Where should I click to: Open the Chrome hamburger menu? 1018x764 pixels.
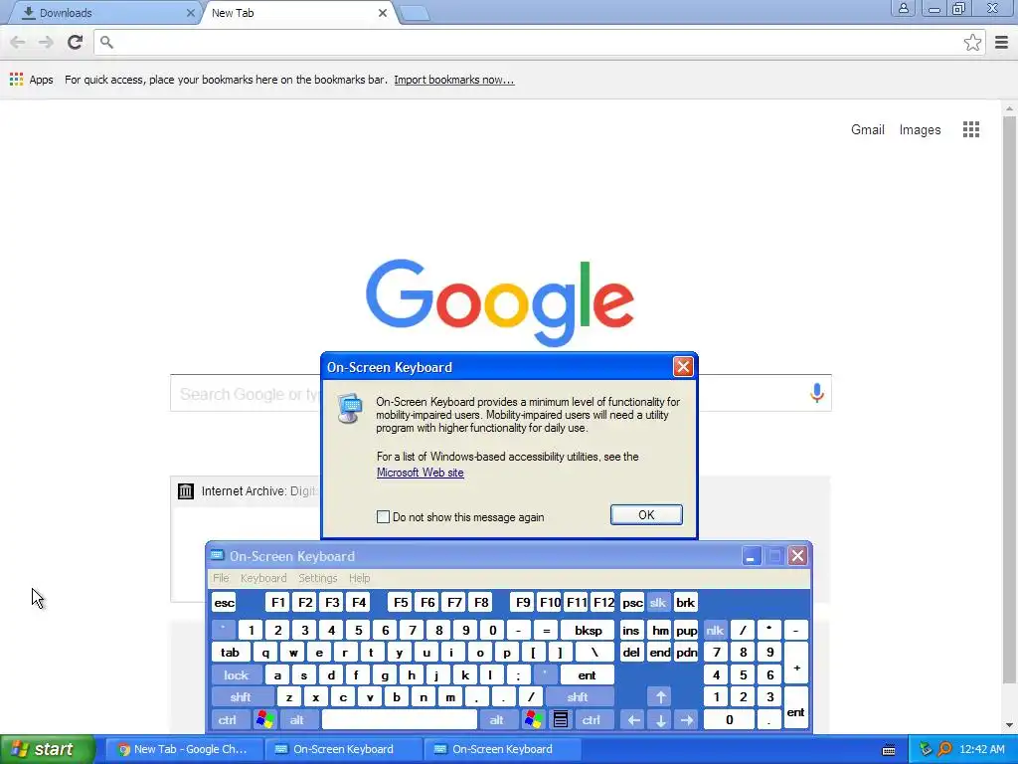(x=1001, y=43)
